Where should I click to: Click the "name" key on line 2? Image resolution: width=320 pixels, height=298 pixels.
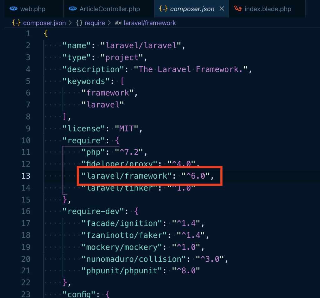click(77, 46)
